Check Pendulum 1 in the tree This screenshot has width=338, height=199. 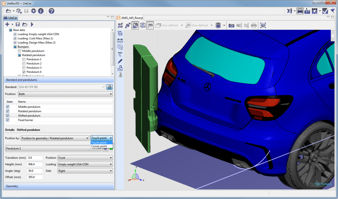[x=24, y=59]
